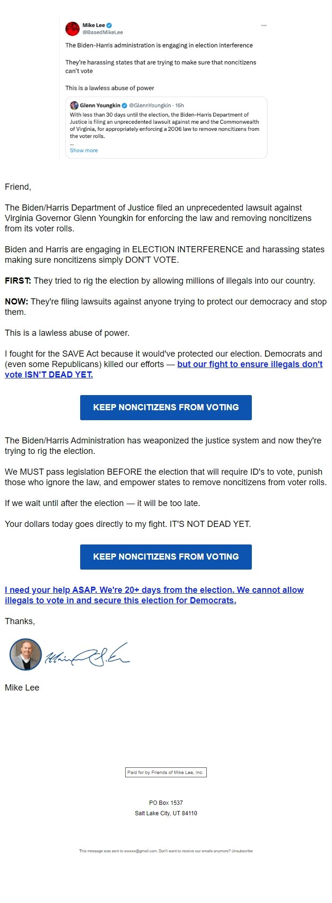
Task: Click the 'Paid for by Friends of Mike Lee' box
Action: coord(166,772)
